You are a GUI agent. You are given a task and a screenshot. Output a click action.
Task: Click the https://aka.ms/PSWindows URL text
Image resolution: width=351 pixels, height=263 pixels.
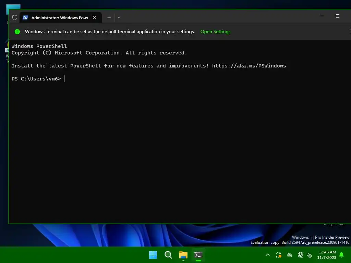click(x=249, y=66)
